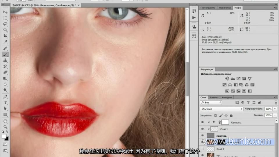Switch to the Каналы tab
The image size is (279, 157).
pos(214,97)
